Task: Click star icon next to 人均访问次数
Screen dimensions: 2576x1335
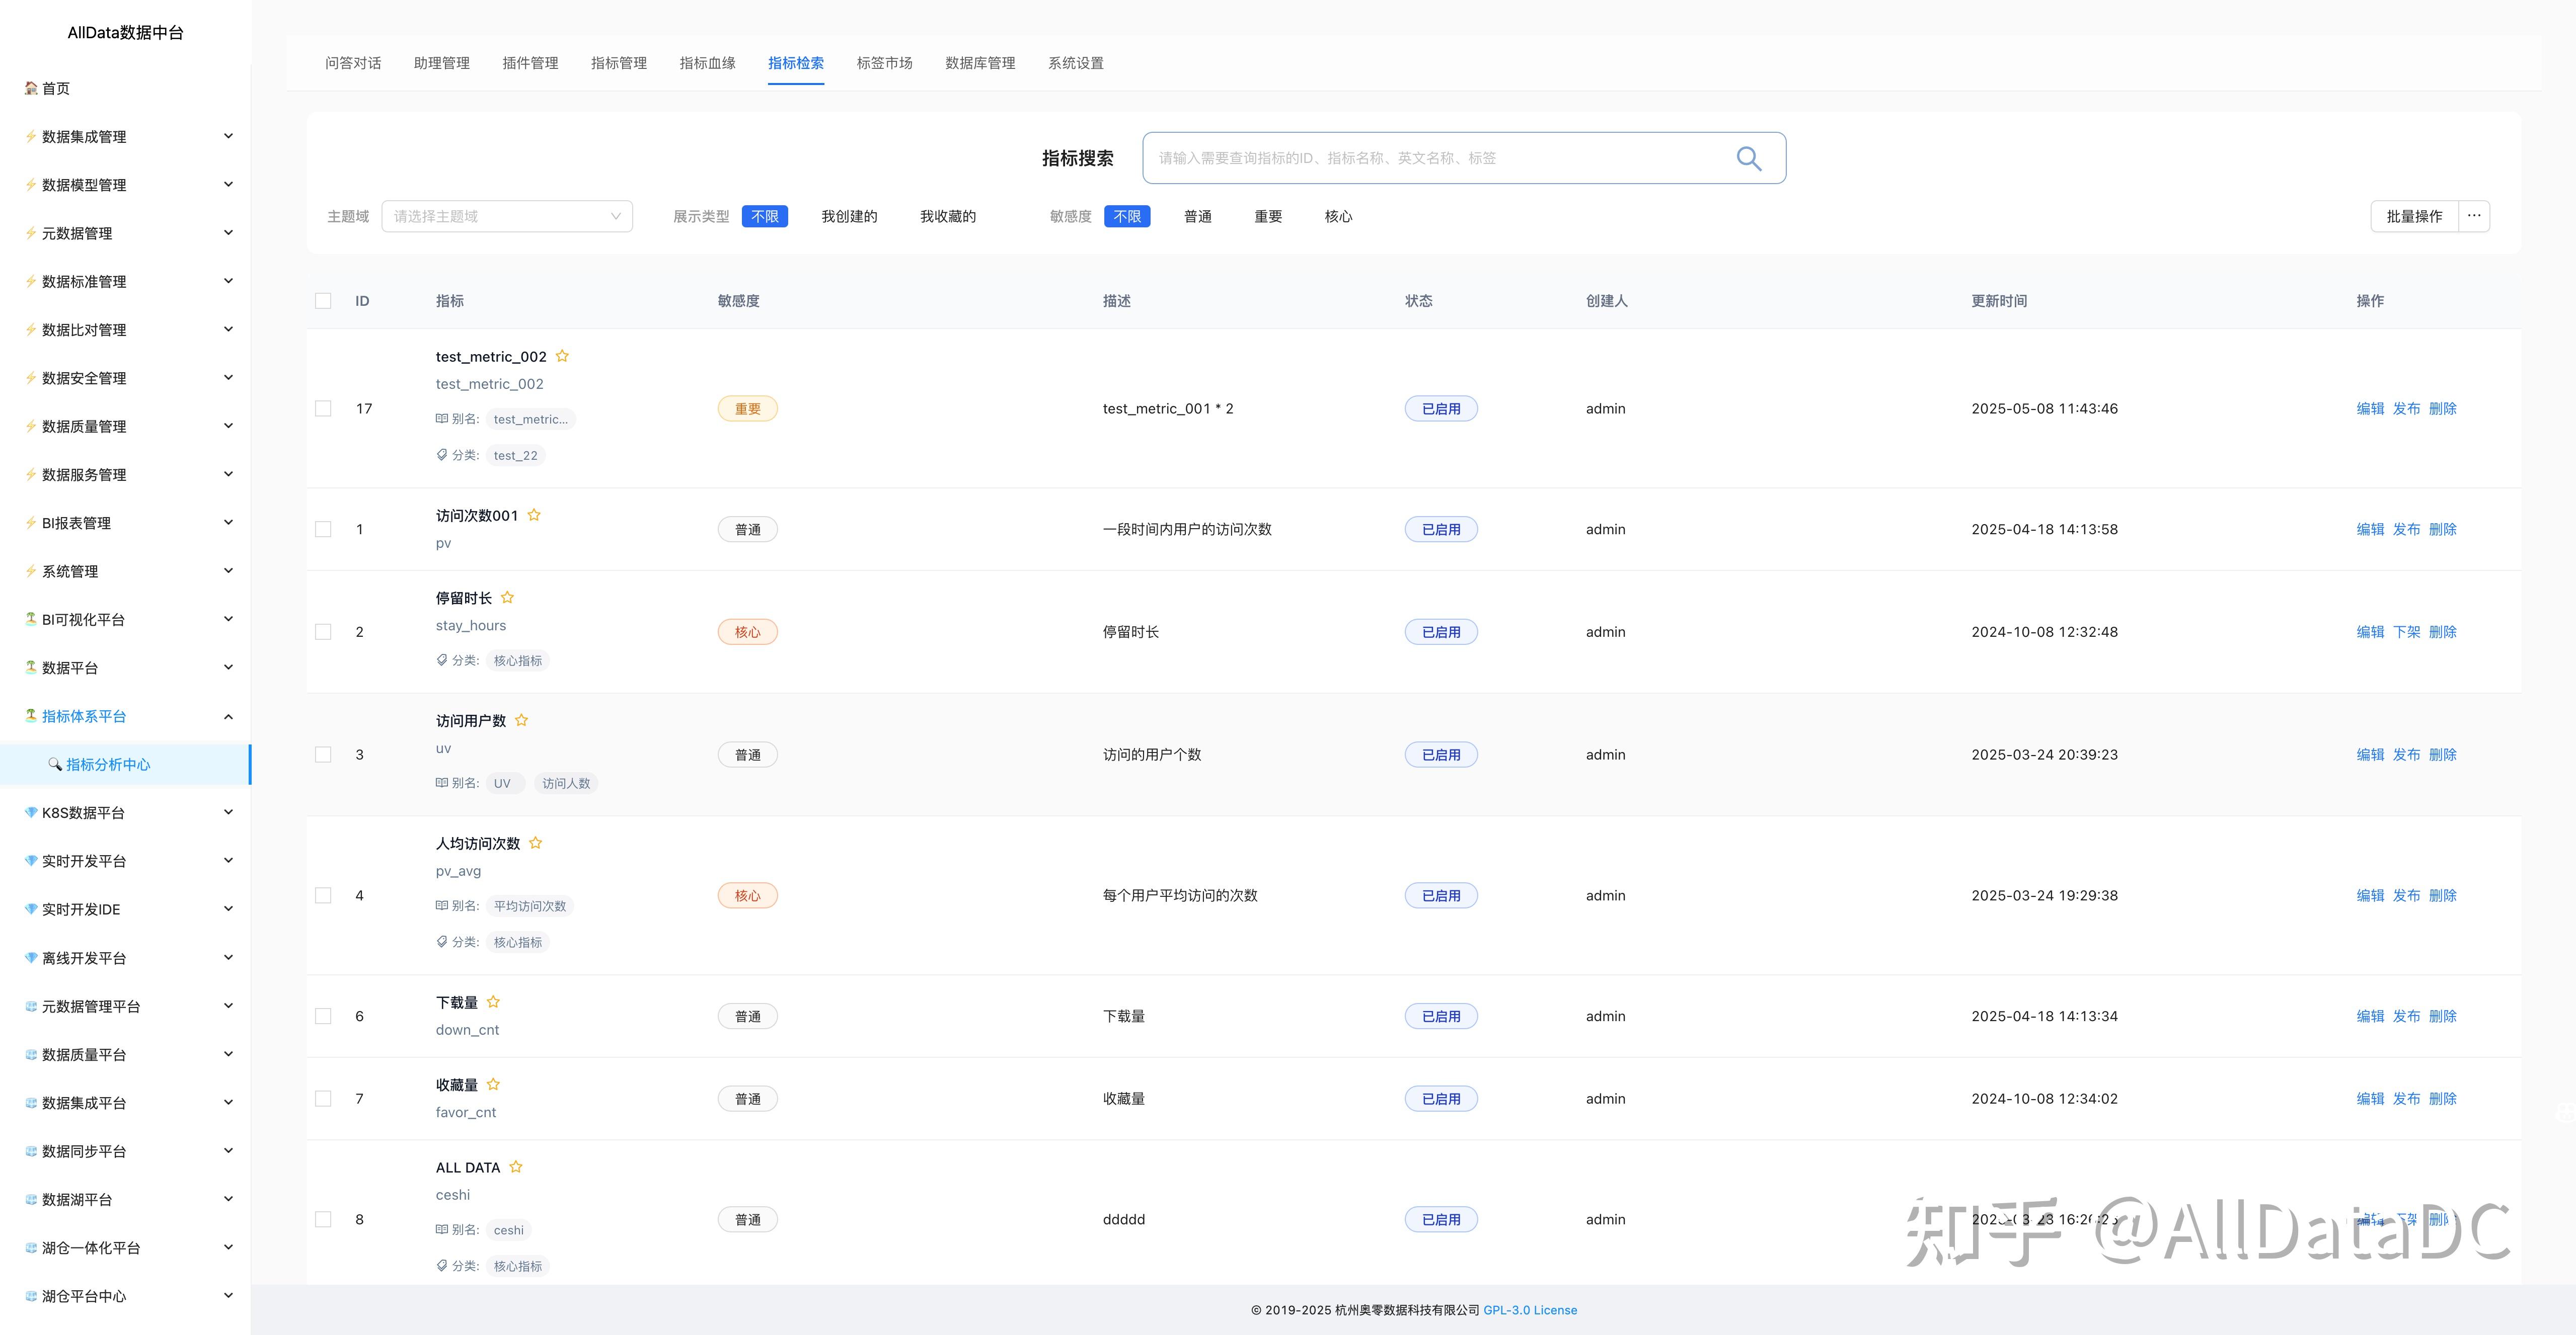Action: [535, 843]
